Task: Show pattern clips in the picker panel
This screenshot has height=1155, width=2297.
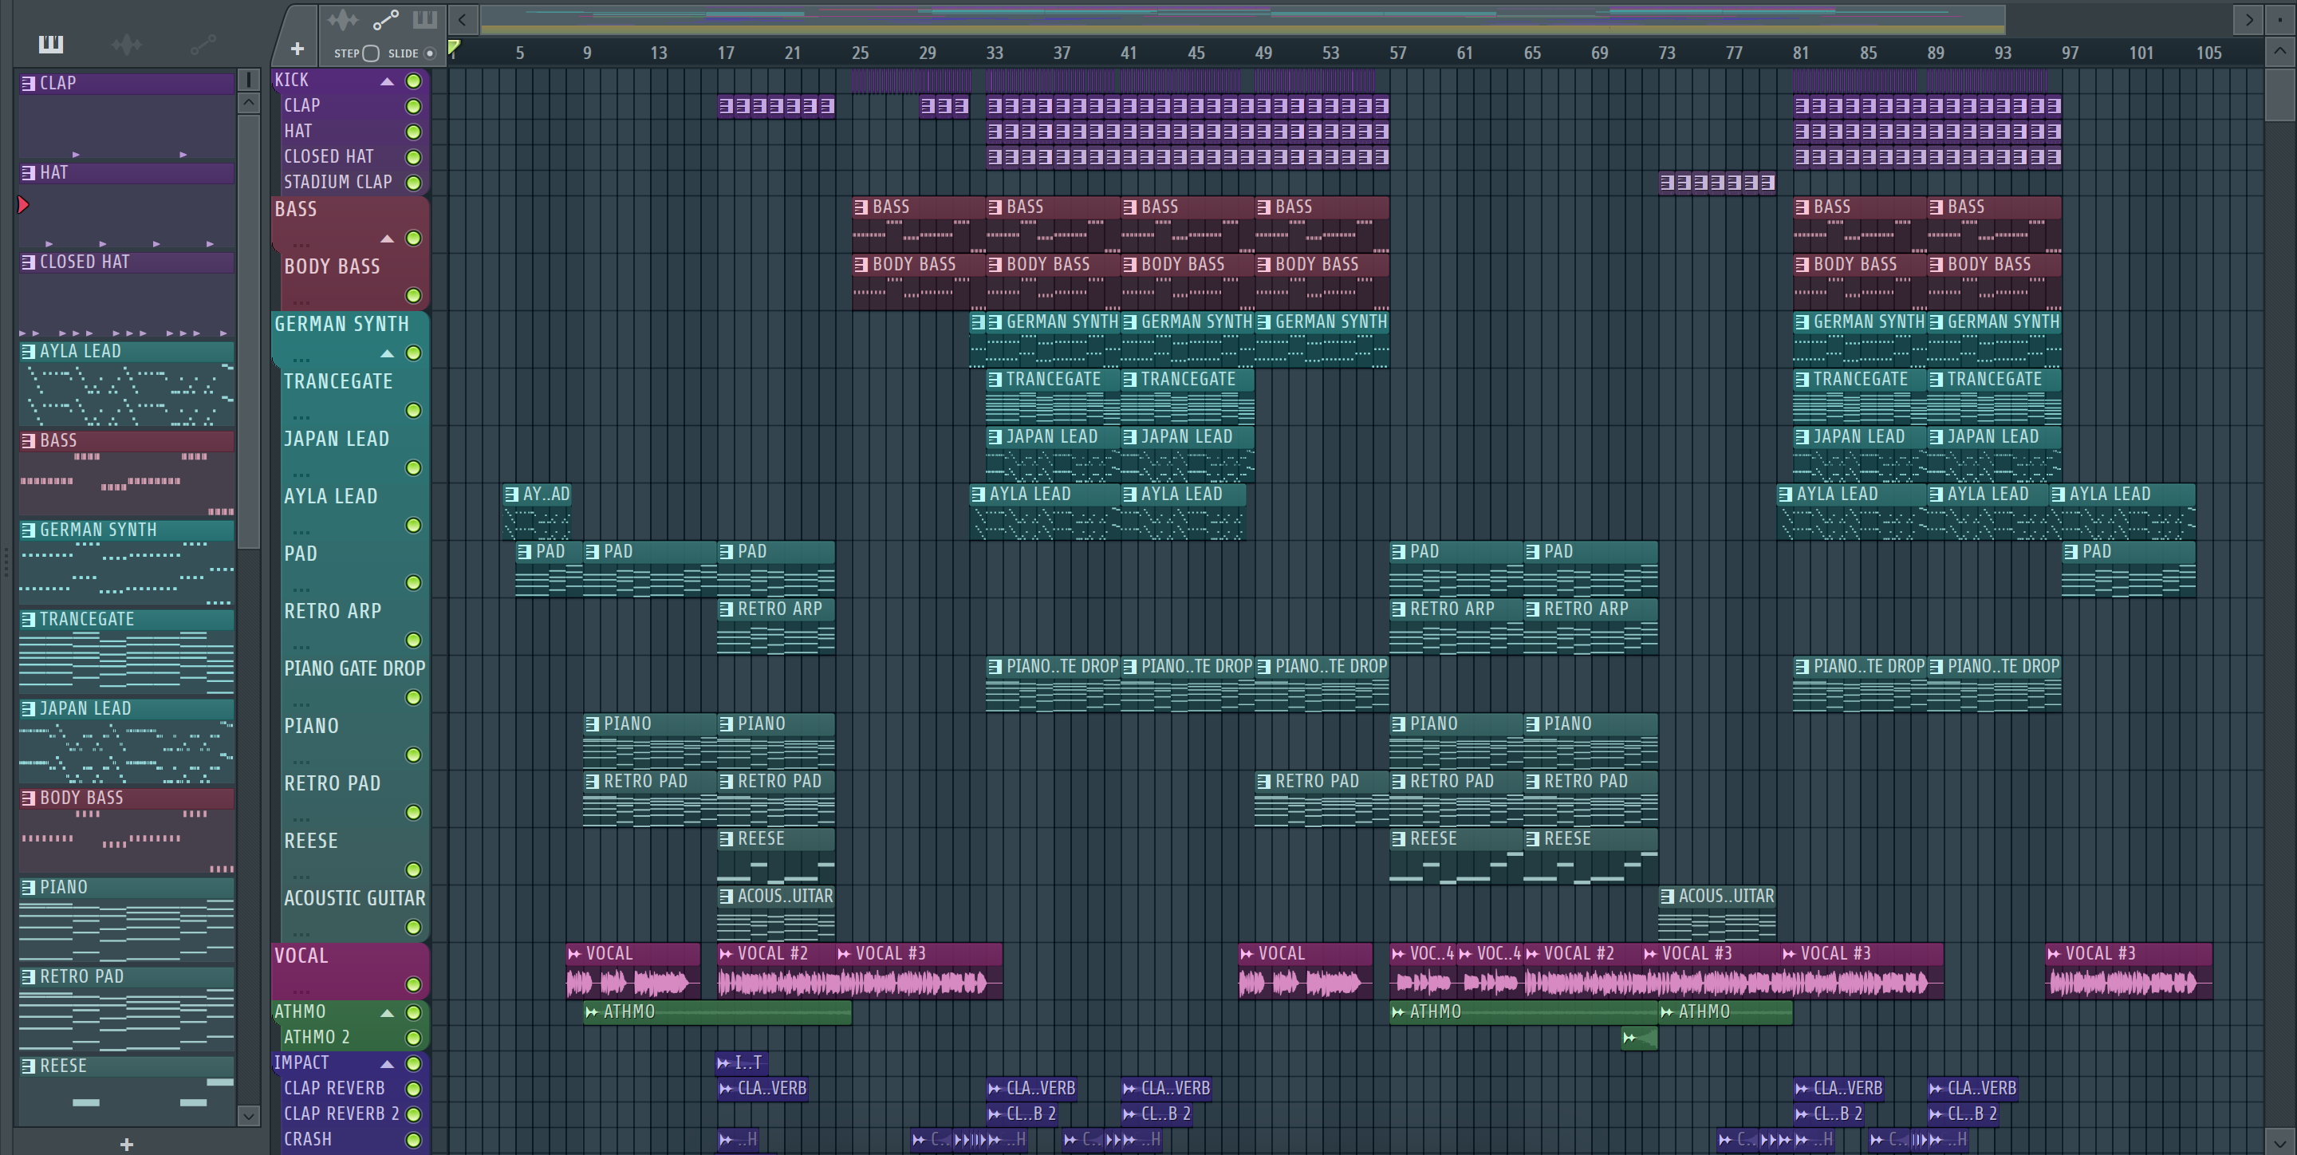Action: 51,44
